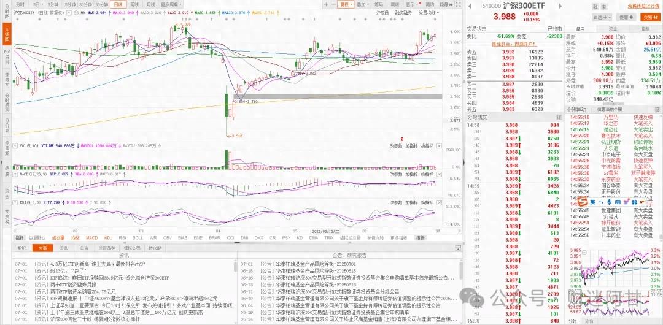Open 分价表 in the left sidebar
This screenshot has height=325, width=663.
tap(7, 126)
